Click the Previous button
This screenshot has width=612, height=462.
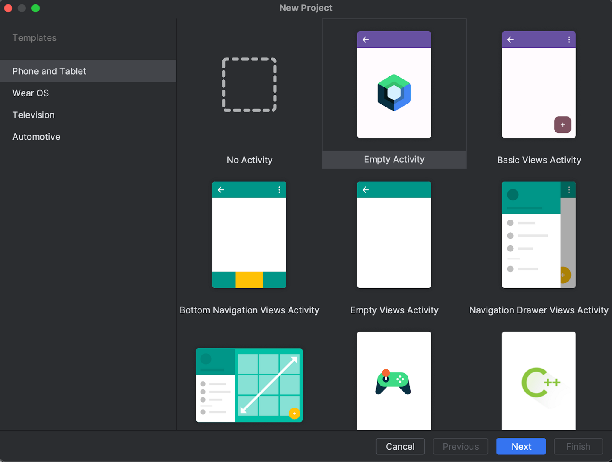pyautogui.click(x=460, y=446)
